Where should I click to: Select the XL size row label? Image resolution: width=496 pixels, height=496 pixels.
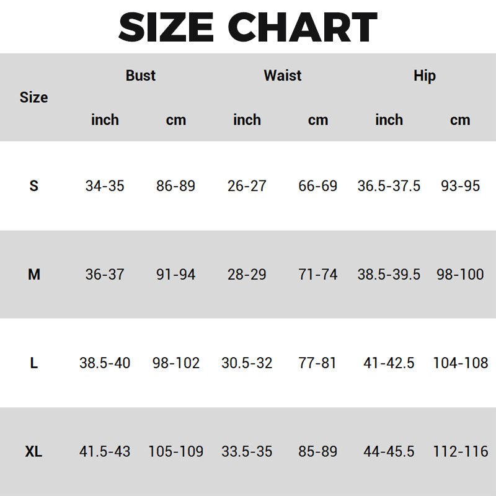33,452
